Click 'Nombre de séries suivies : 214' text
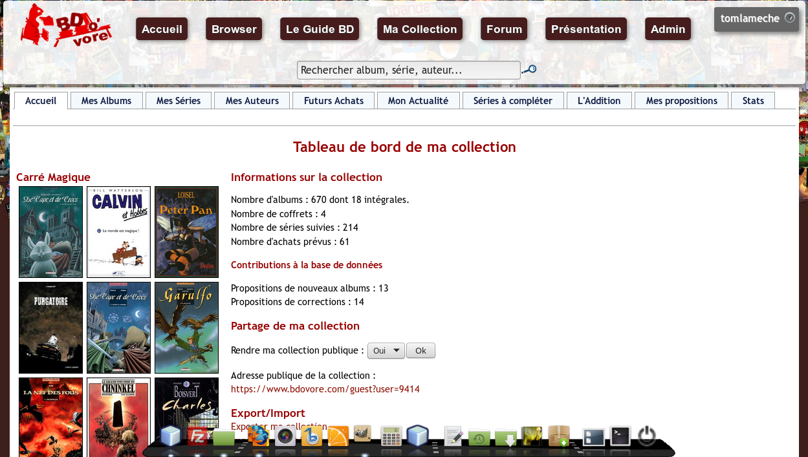The width and height of the screenshot is (808, 457). click(294, 228)
